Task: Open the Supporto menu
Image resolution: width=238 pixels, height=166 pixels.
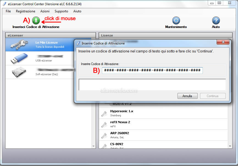Action: click(61, 11)
